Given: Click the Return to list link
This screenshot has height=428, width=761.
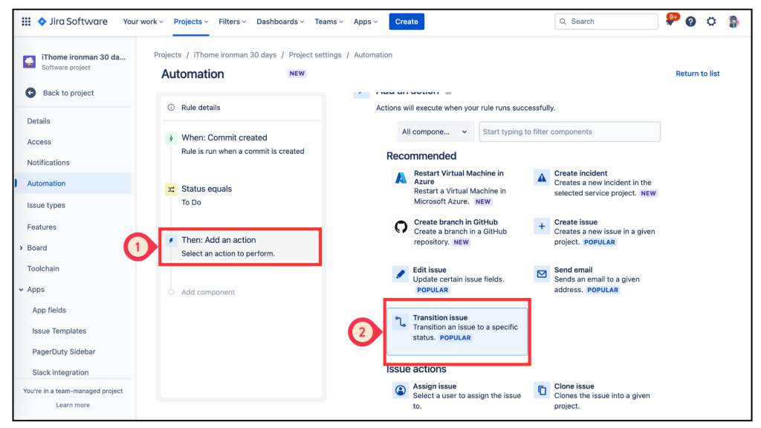Looking at the screenshot, I should pos(697,74).
